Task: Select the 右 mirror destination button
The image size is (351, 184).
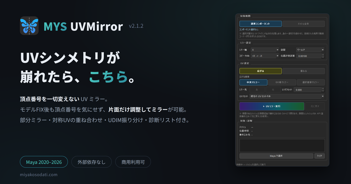Action: [273, 90]
